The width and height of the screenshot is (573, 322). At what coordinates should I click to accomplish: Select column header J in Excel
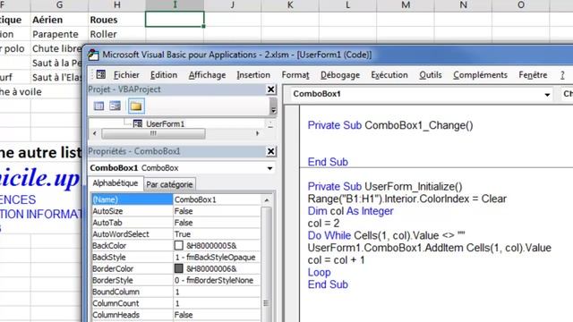click(233, 5)
